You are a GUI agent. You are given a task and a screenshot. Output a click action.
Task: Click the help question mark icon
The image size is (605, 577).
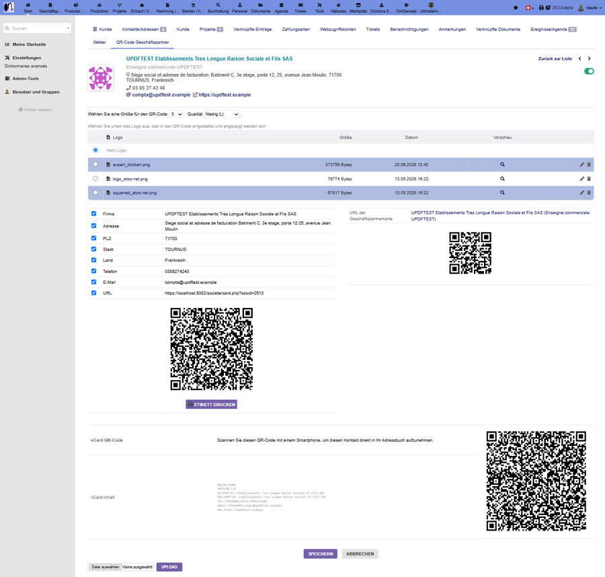[x=548, y=7]
